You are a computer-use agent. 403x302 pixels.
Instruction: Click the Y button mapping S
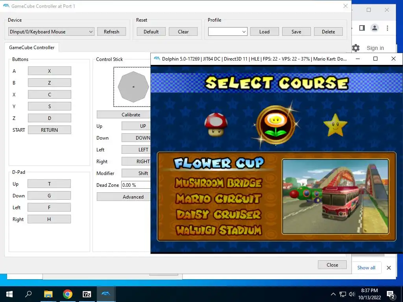pyautogui.click(x=49, y=106)
